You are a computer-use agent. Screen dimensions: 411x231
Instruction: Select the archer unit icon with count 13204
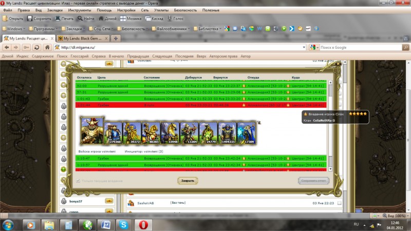189,133
